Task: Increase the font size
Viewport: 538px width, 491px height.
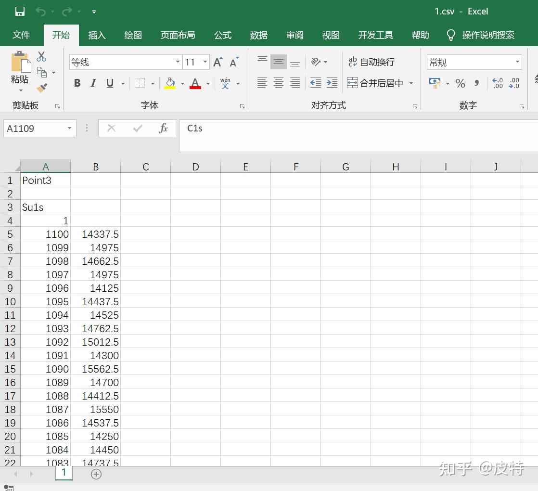Action: tap(218, 62)
